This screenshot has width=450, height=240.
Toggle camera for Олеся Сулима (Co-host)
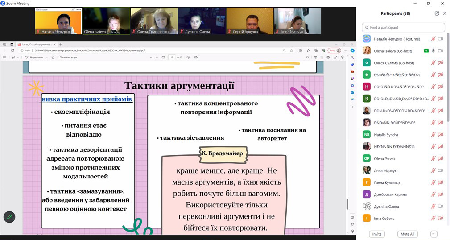(441, 63)
